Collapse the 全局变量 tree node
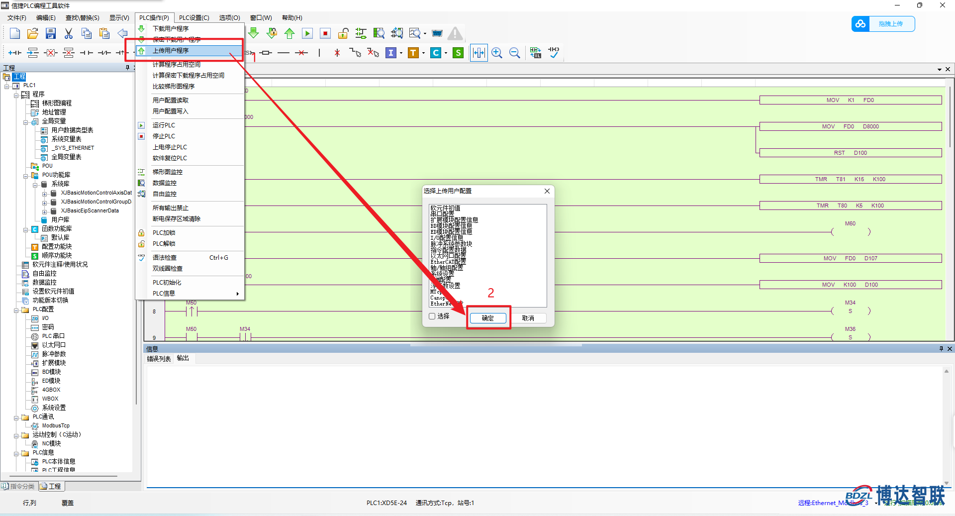Screen dimensions: 955x516 (x=26, y=122)
